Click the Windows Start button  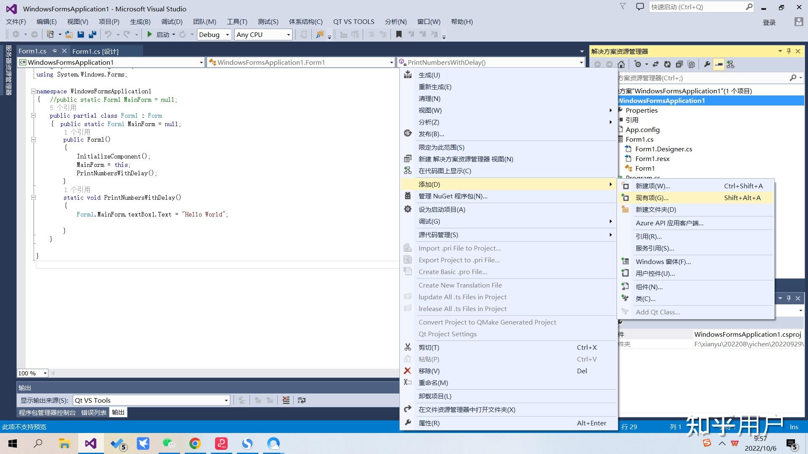pos(13,443)
